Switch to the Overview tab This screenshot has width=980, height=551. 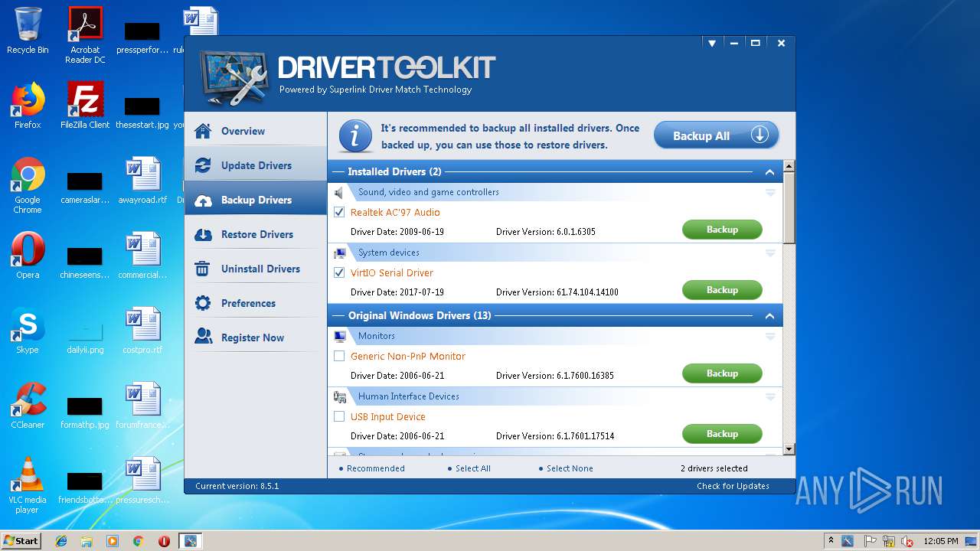point(256,131)
